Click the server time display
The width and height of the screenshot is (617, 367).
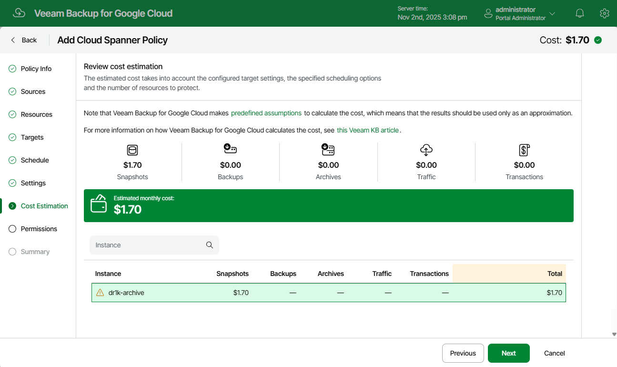coord(432,13)
